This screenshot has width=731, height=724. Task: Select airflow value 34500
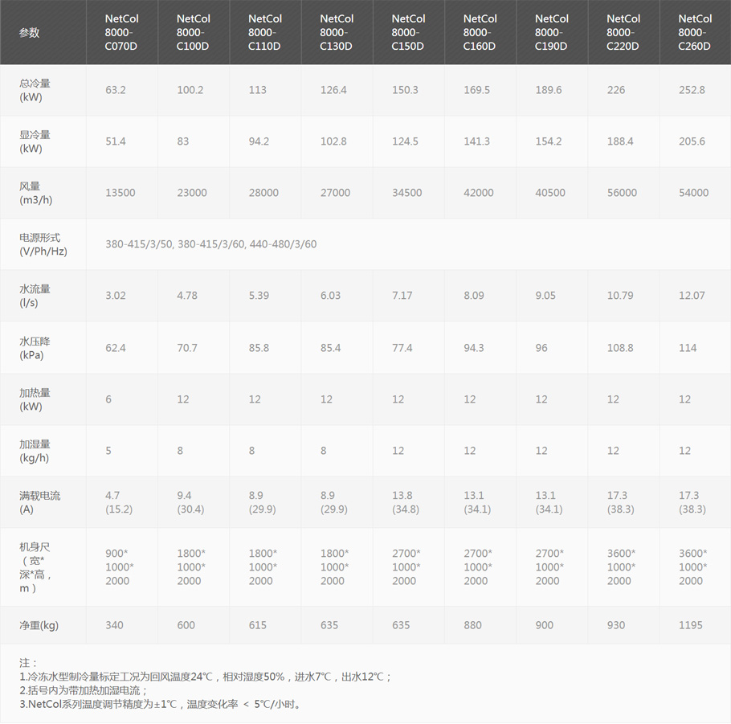click(407, 193)
